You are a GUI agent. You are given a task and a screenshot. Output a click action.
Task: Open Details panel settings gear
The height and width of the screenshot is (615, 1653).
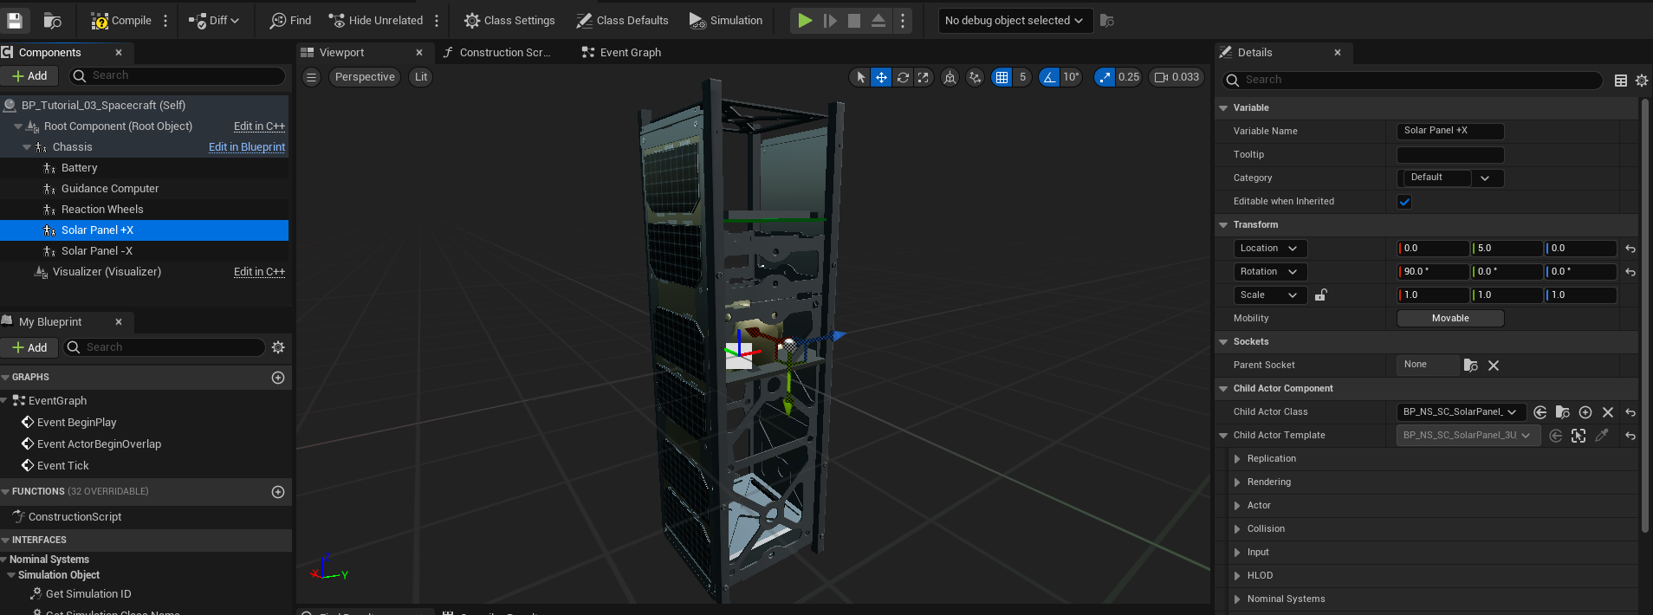click(1642, 81)
